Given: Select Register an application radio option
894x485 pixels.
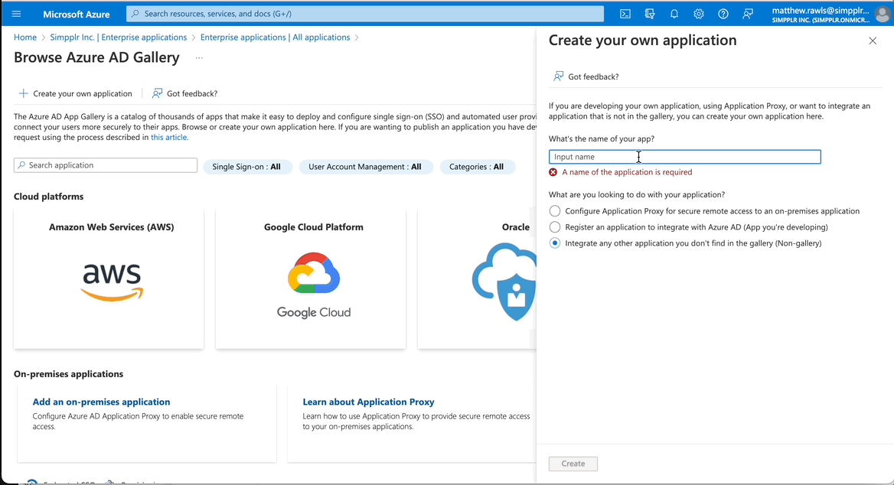Looking at the screenshot, I should coord(555,227).
